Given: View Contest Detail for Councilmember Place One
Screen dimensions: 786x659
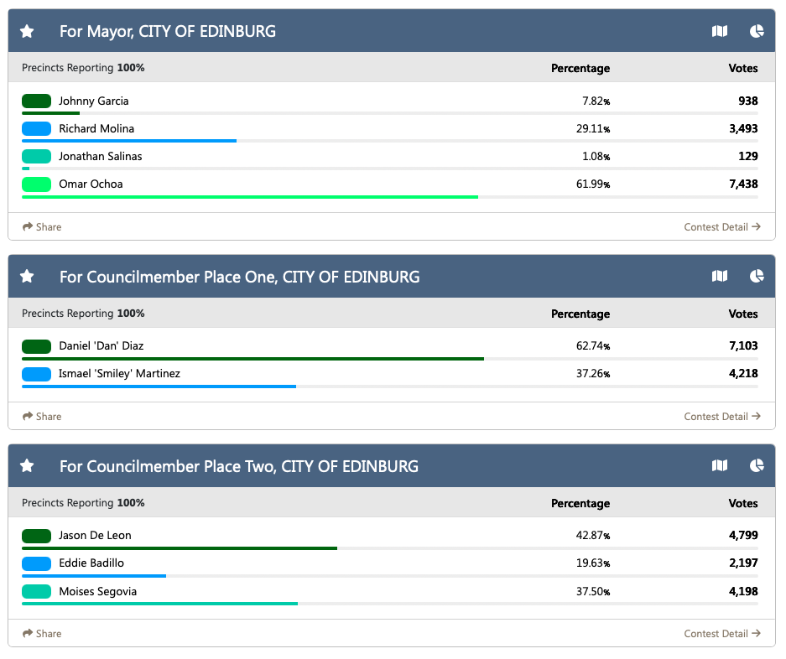Looking at the screenshot, I should tap(721, 417).
